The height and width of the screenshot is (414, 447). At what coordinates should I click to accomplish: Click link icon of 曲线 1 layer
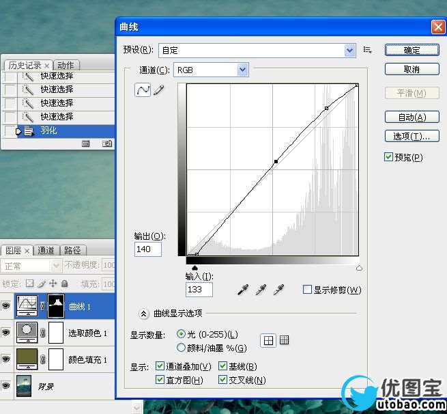click(x=43, y=306)
